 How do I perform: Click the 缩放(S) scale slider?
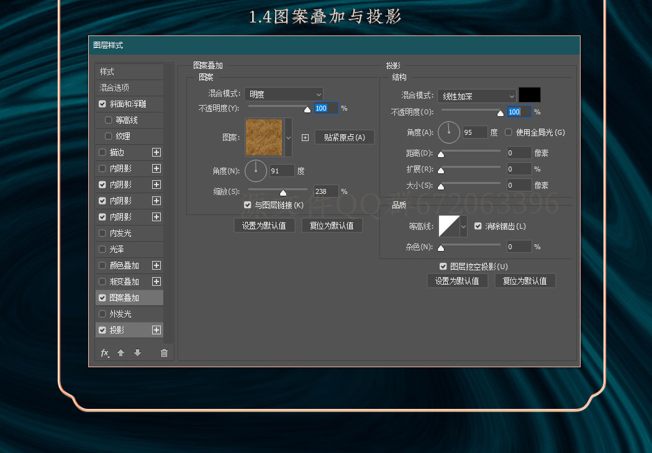click(x=278, y=191)
